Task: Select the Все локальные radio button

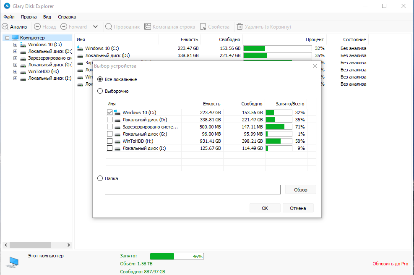Action: (x=100, y=79)
